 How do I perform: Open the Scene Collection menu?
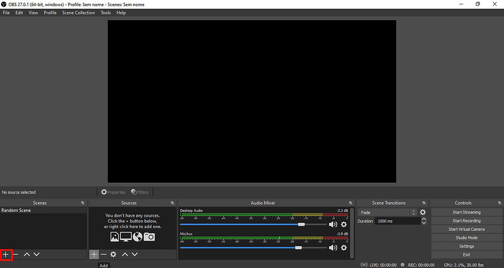pyautogui.click(x=78, y=13)
